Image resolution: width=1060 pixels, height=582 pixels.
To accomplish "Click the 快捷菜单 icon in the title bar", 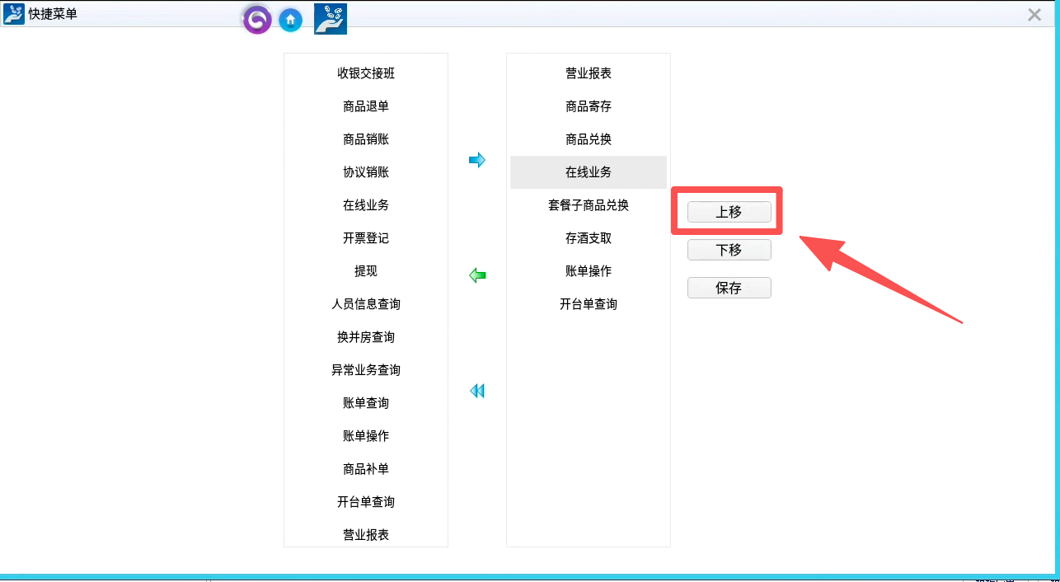I will (x=12, y=13).
